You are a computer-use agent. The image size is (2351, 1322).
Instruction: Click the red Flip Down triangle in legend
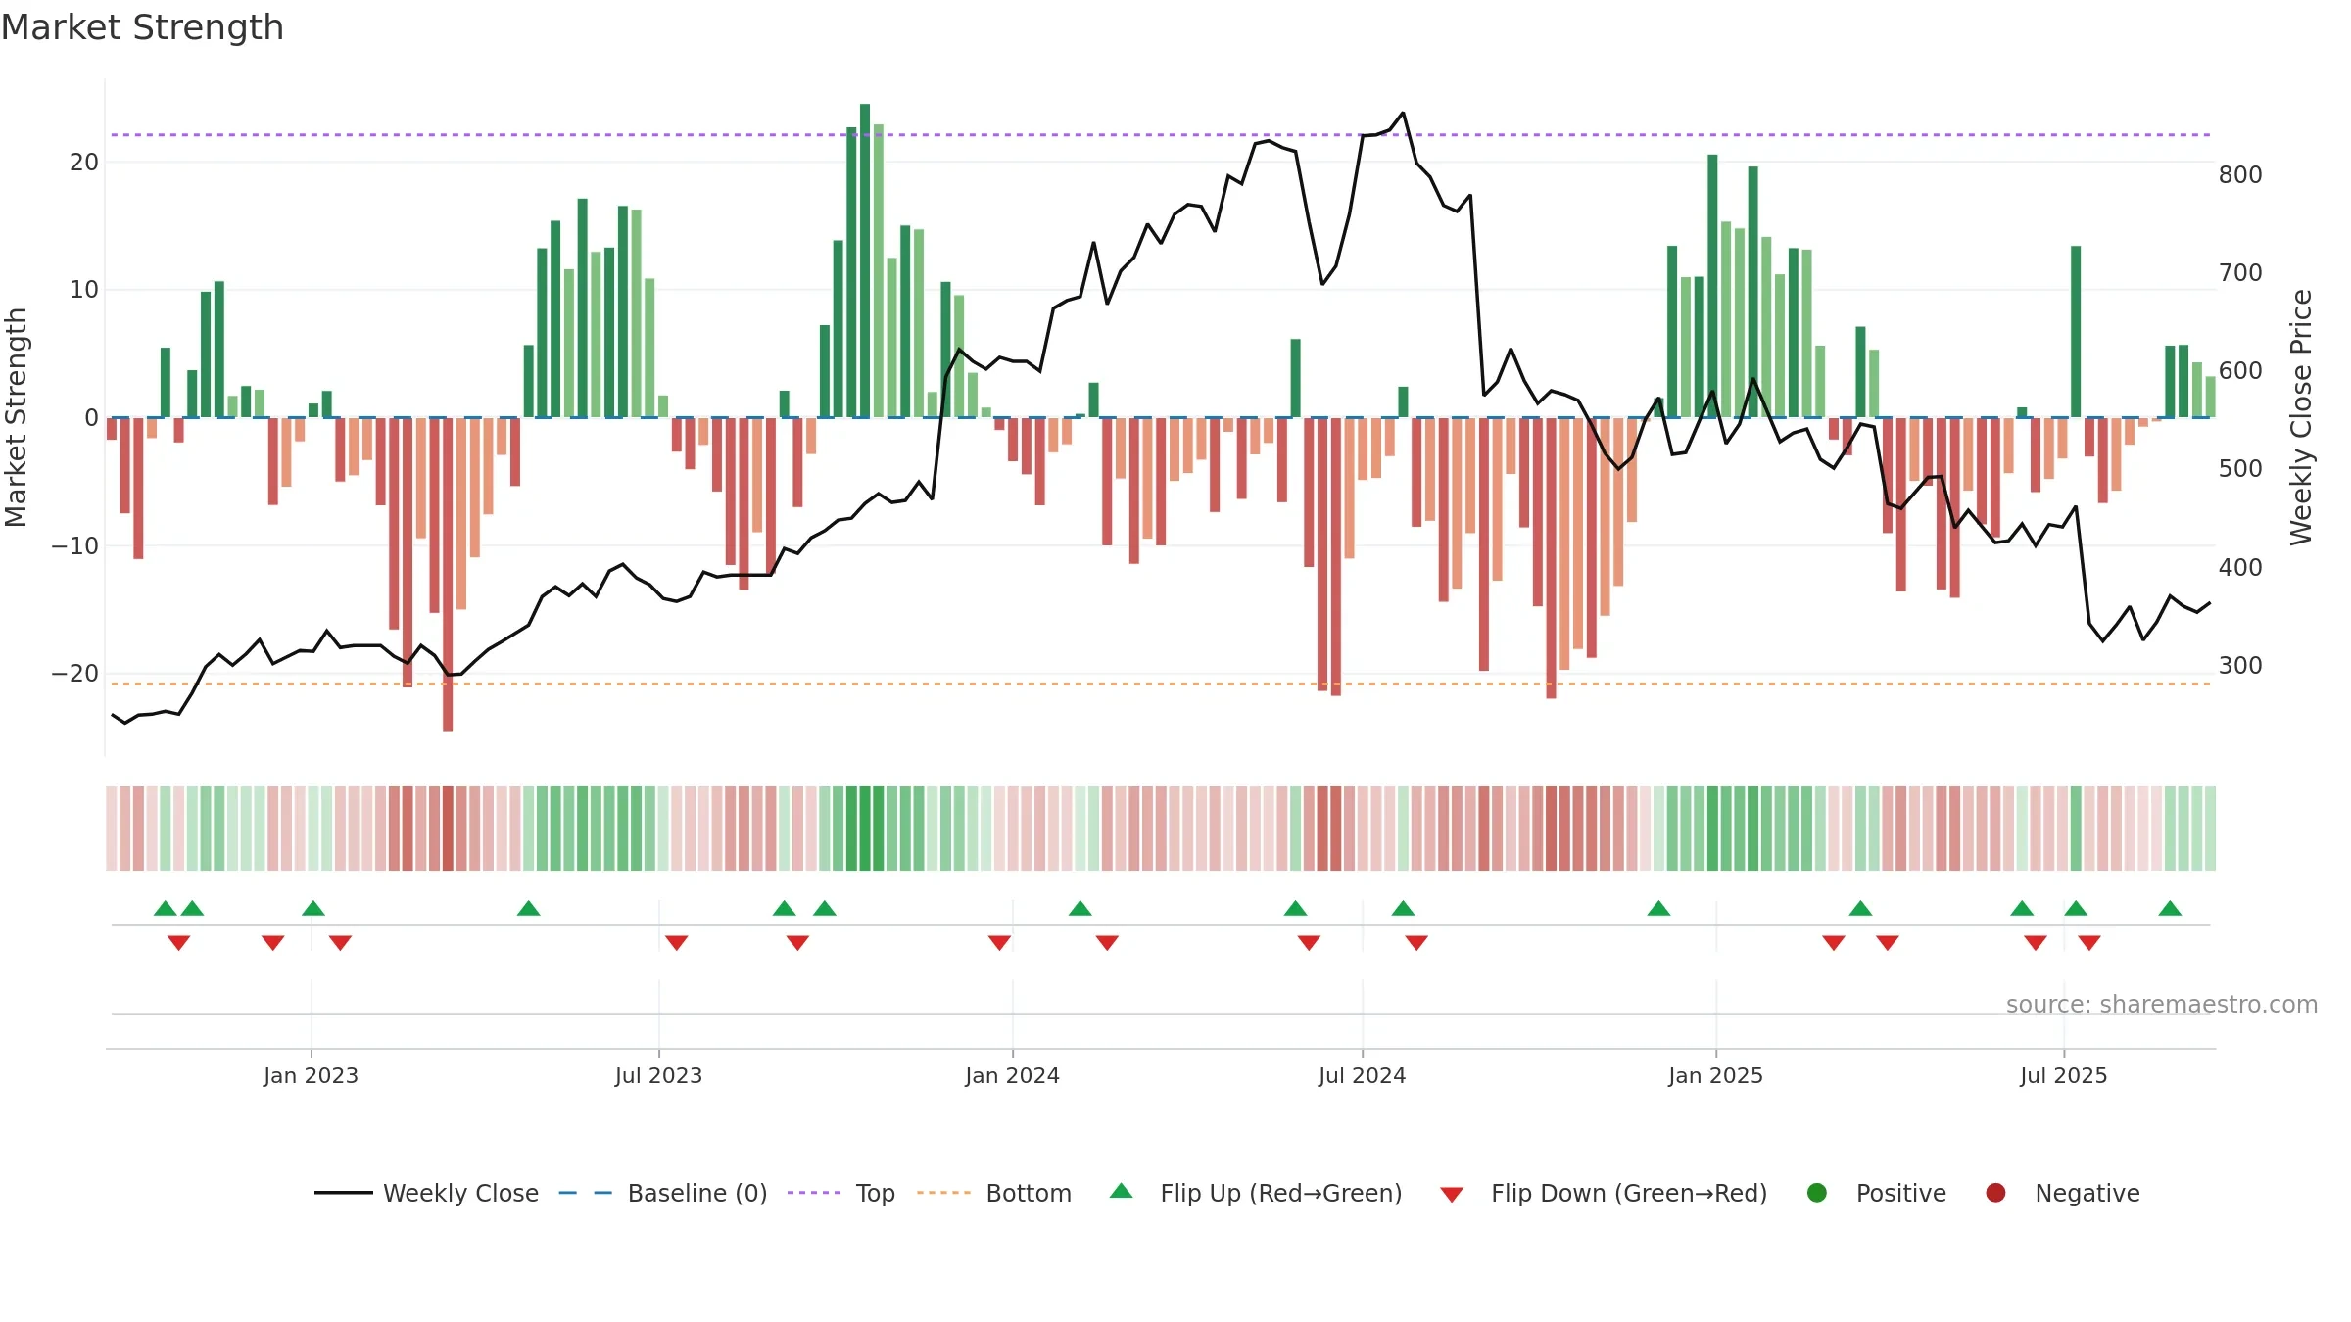[1452, 1195]
